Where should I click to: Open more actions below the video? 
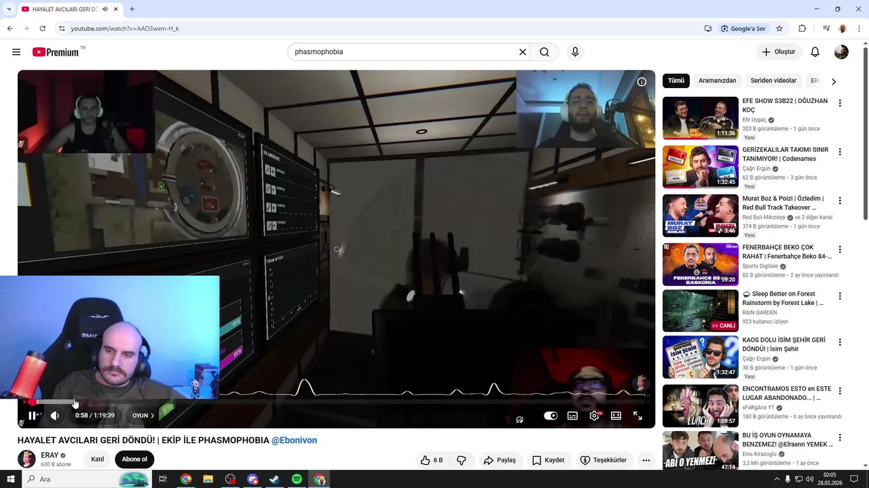[646, 460]
